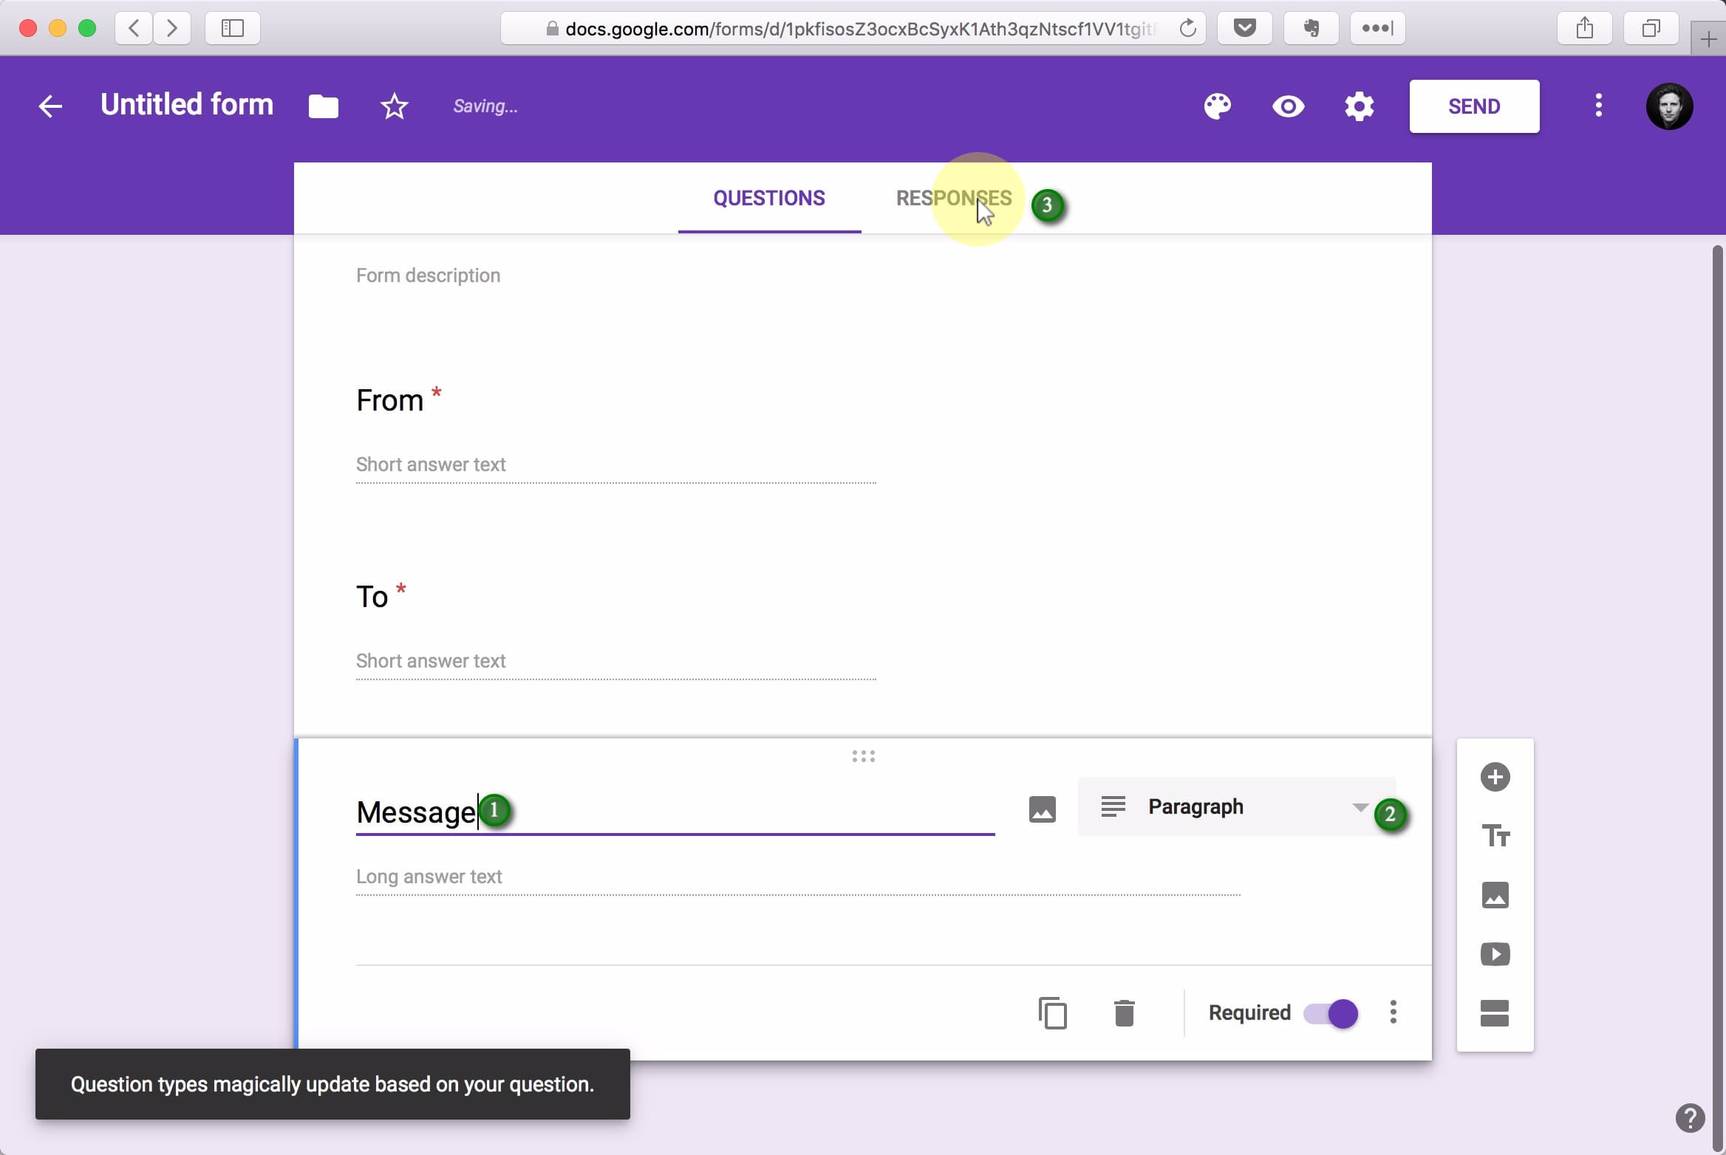This screenshot has width=1726, height=1155.
Task: Add title and description from sidebar
Action: 1495,836
